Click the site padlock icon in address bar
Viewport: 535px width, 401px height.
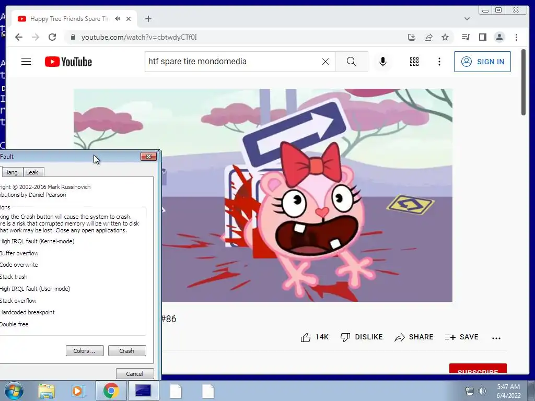click(73, 37)
